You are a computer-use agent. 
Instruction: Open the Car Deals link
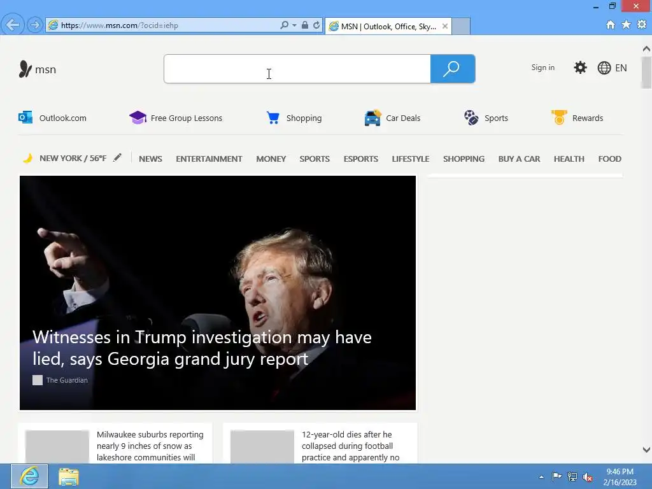click(x=403, y=118)
